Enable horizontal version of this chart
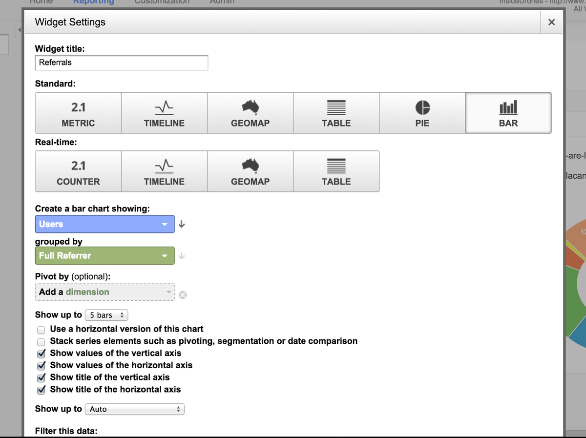The image size is (586, 438). (x=42, y=330)
